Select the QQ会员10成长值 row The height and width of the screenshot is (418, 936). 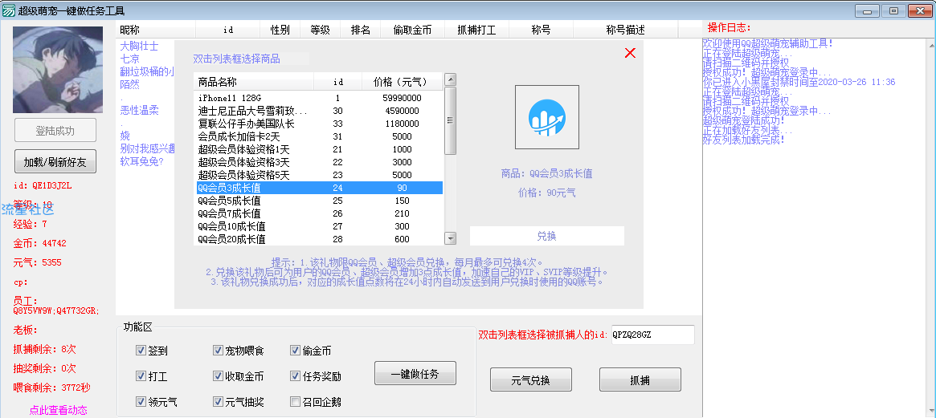[319, 226]
